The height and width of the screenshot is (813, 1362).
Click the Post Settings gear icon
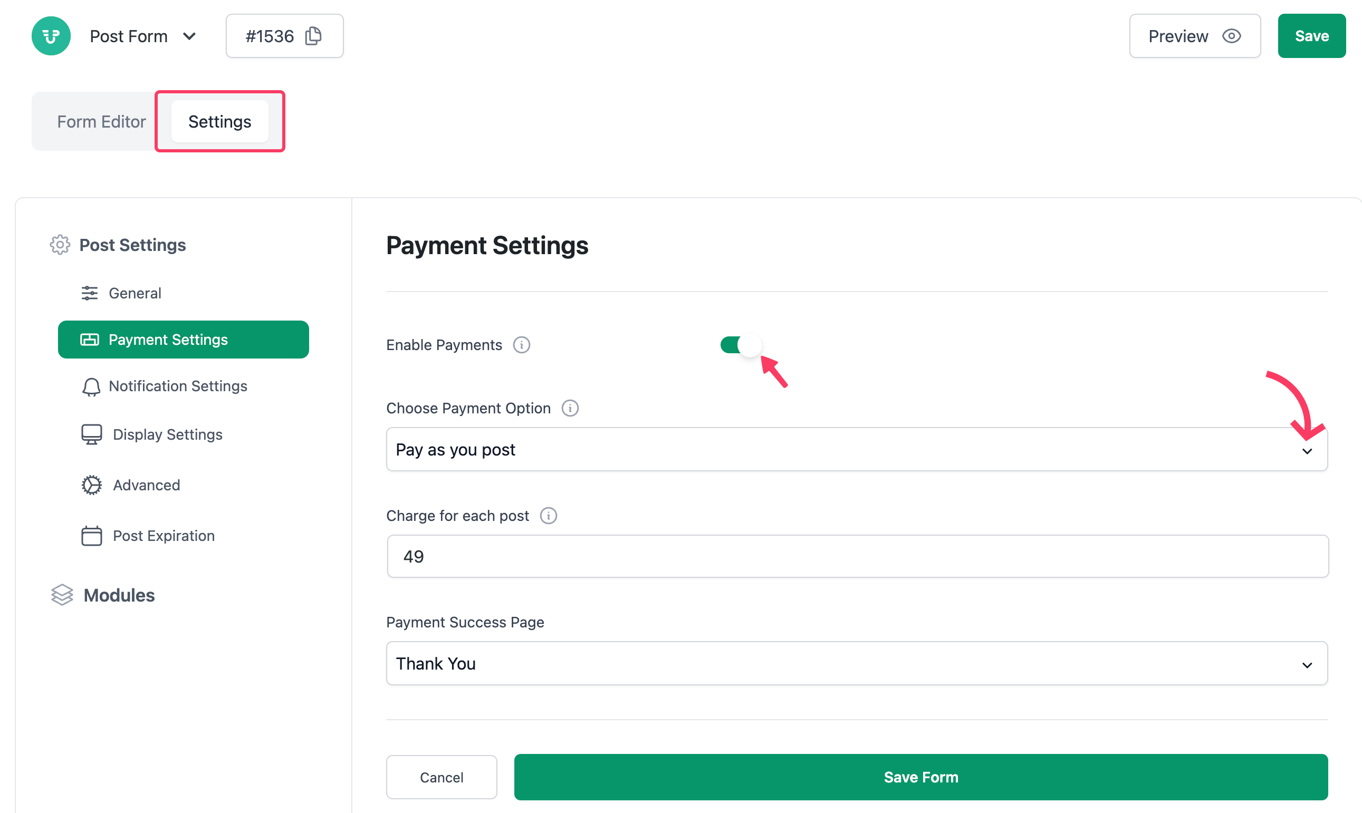point(60,245)
